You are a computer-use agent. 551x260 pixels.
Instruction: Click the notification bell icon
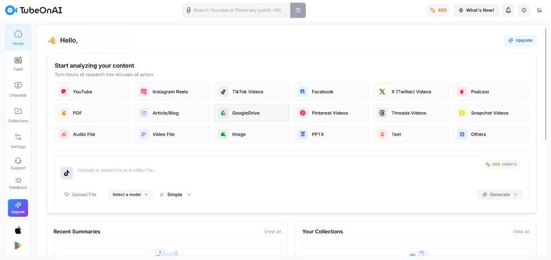pos(508,10)
